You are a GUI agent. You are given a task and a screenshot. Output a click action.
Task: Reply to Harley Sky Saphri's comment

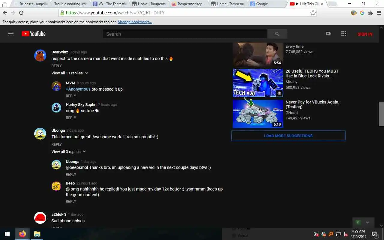click(x=71, y=118)
